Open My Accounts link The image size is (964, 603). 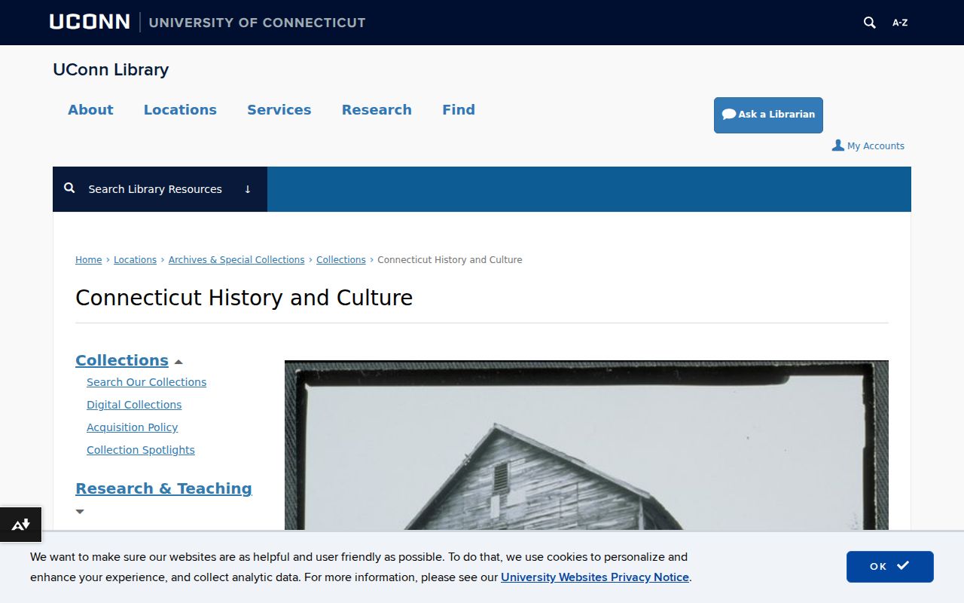pyautogui.click(x=875, y=145)
